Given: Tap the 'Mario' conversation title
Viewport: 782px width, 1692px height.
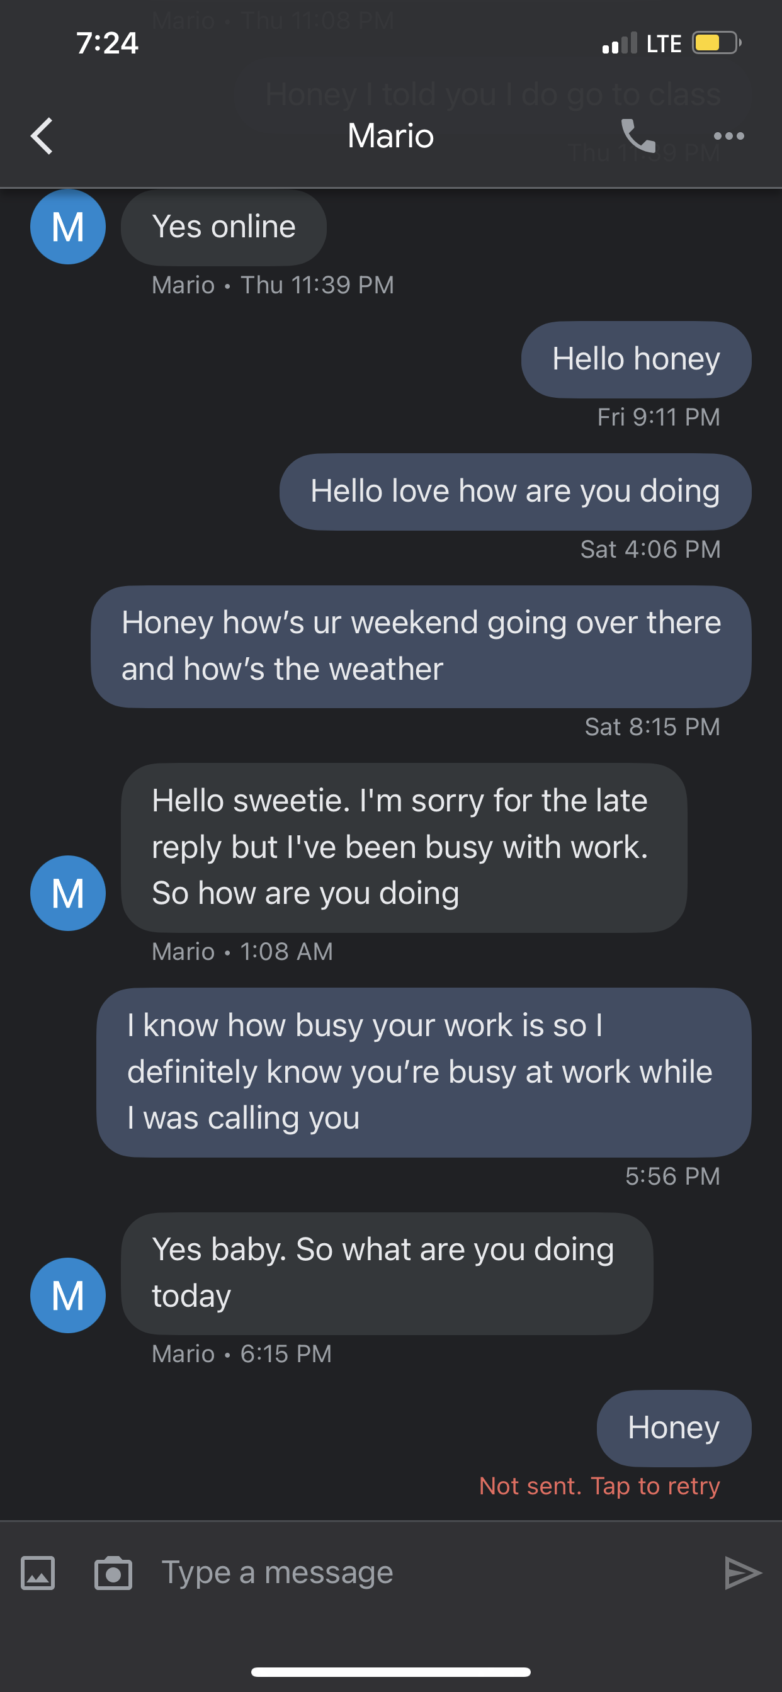Looking at the screenshot, I should (390, 136).
